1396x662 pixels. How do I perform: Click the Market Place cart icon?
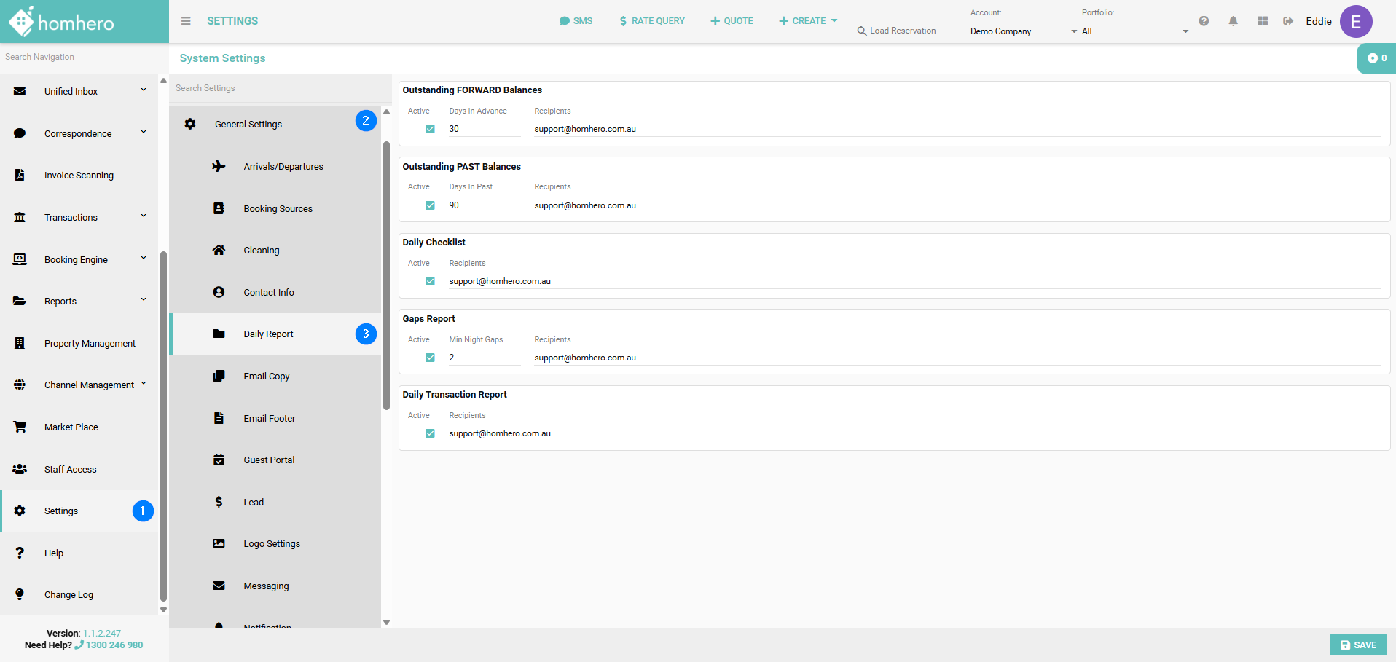pyautogui.click(x=20, y=427)
